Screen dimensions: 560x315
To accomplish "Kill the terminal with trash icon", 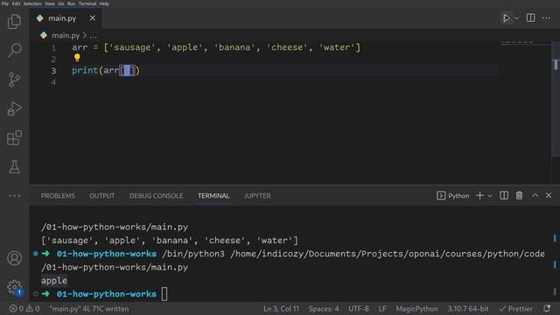I will [x=519, y=195].
